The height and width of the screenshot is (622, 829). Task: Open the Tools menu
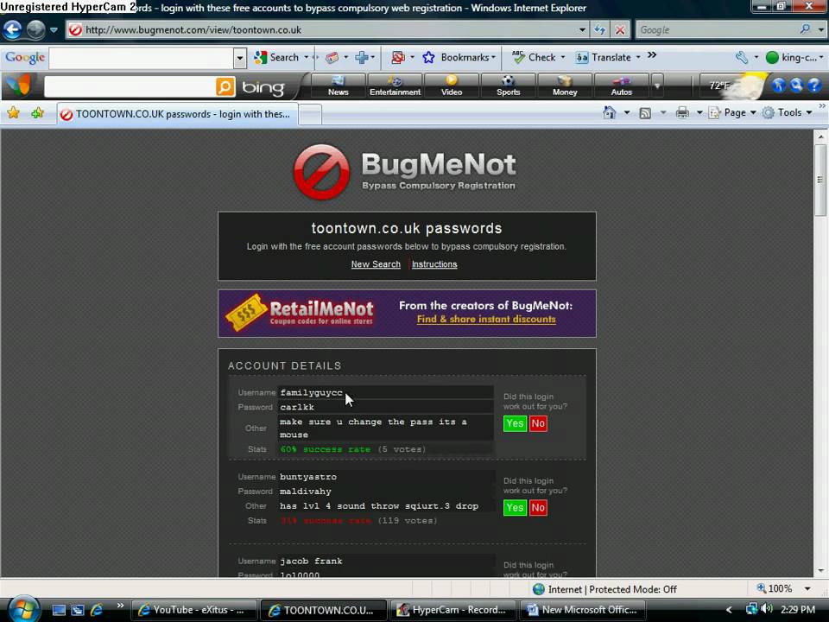788,112
